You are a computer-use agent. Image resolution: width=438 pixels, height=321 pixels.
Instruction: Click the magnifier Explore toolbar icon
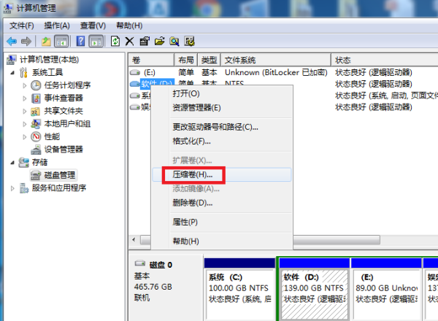point(174,42)
